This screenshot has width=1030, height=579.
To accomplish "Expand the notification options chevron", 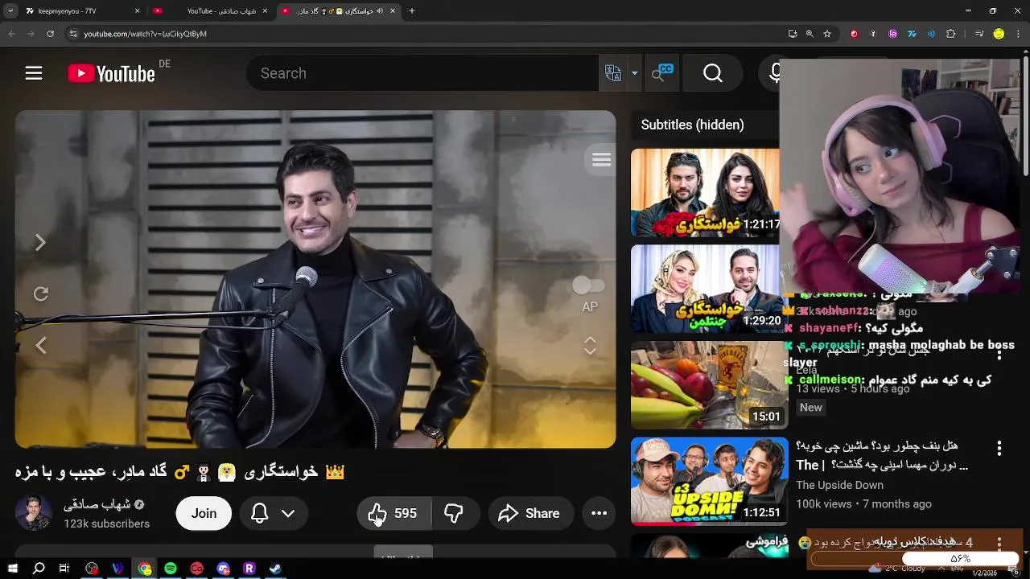I will click(288, 513).
